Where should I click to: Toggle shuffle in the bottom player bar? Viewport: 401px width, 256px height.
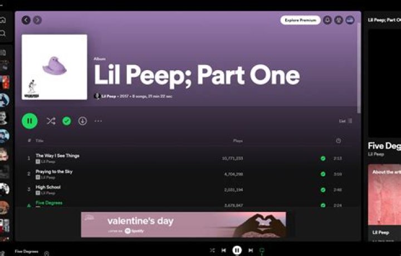(212, 250)
